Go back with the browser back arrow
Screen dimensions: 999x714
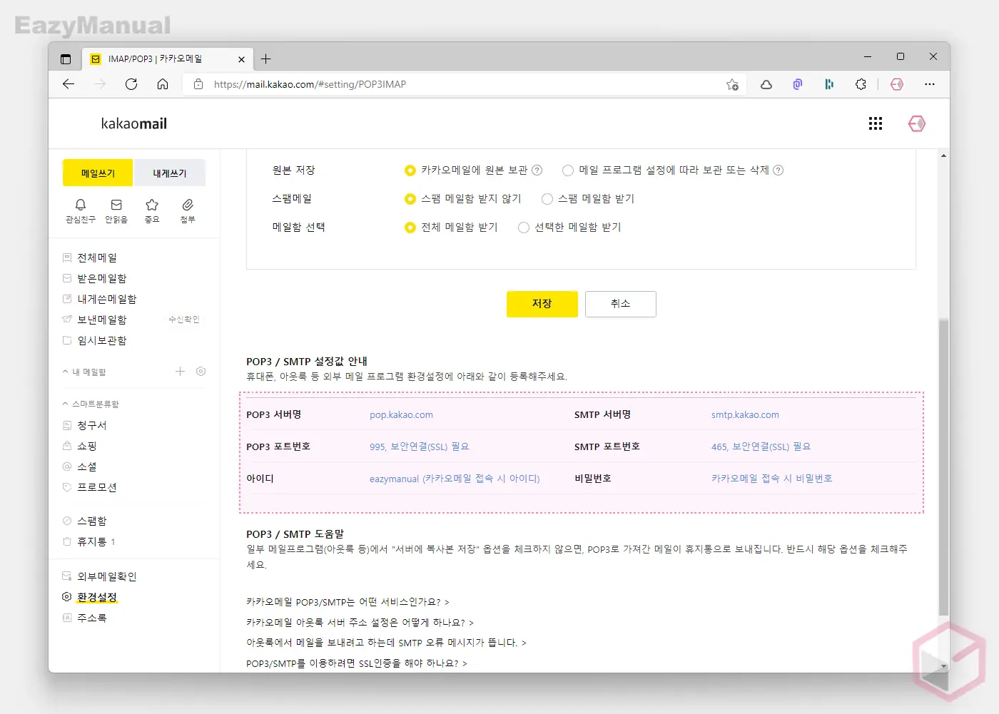coord(69,84)
